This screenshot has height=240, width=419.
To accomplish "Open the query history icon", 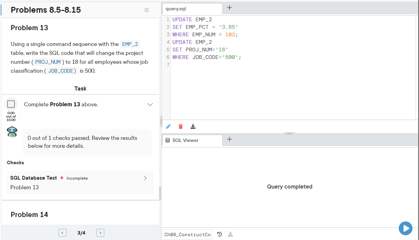I will click(x=219, y=234).
